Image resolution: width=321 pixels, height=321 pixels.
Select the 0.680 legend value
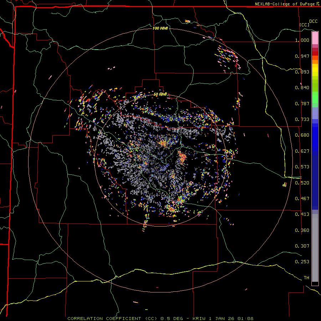point(302,135)
